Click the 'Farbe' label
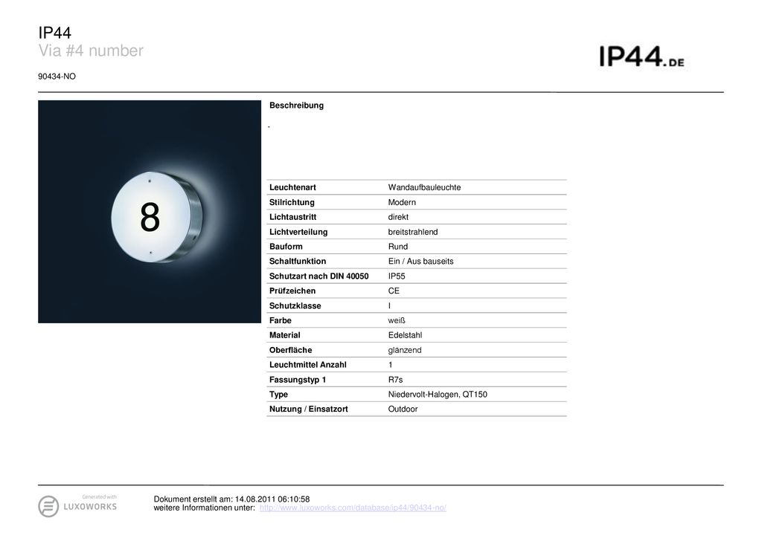 [x=281, y=320]
